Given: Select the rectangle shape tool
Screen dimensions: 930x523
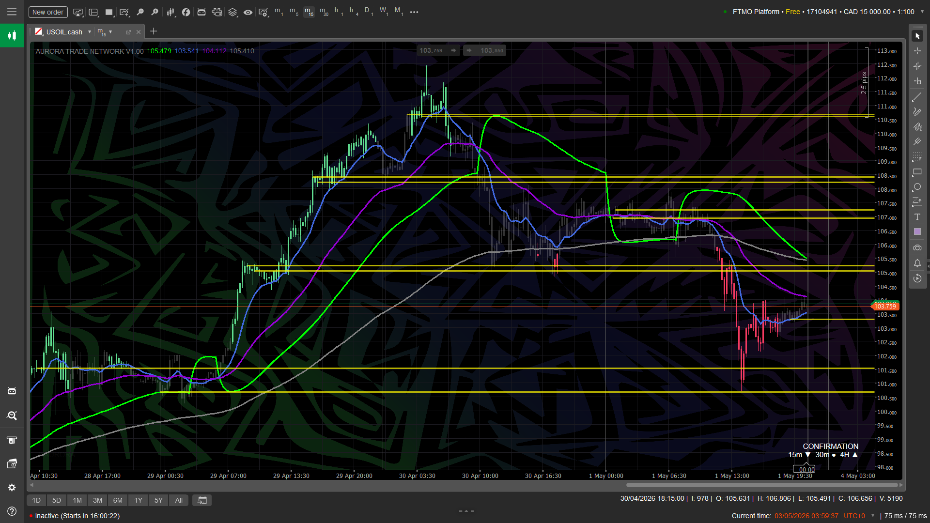Looking at the screenshot, I should point(917,172).
